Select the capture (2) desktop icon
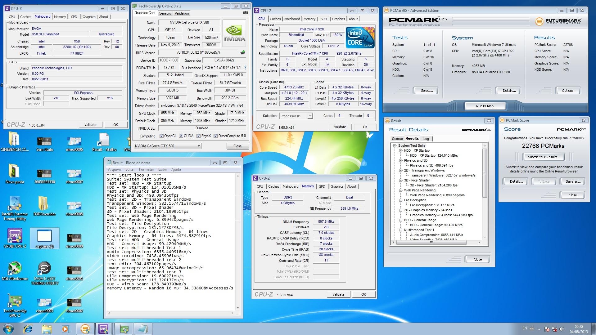596x335 pixels. coord(44,238)
